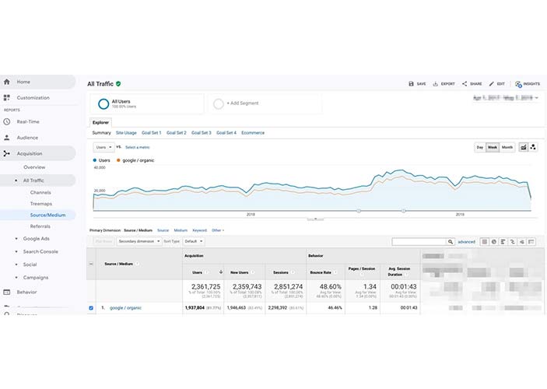Choose Medium as primary dimension
Screen dimensions: 547x389
tap(181, 230)
